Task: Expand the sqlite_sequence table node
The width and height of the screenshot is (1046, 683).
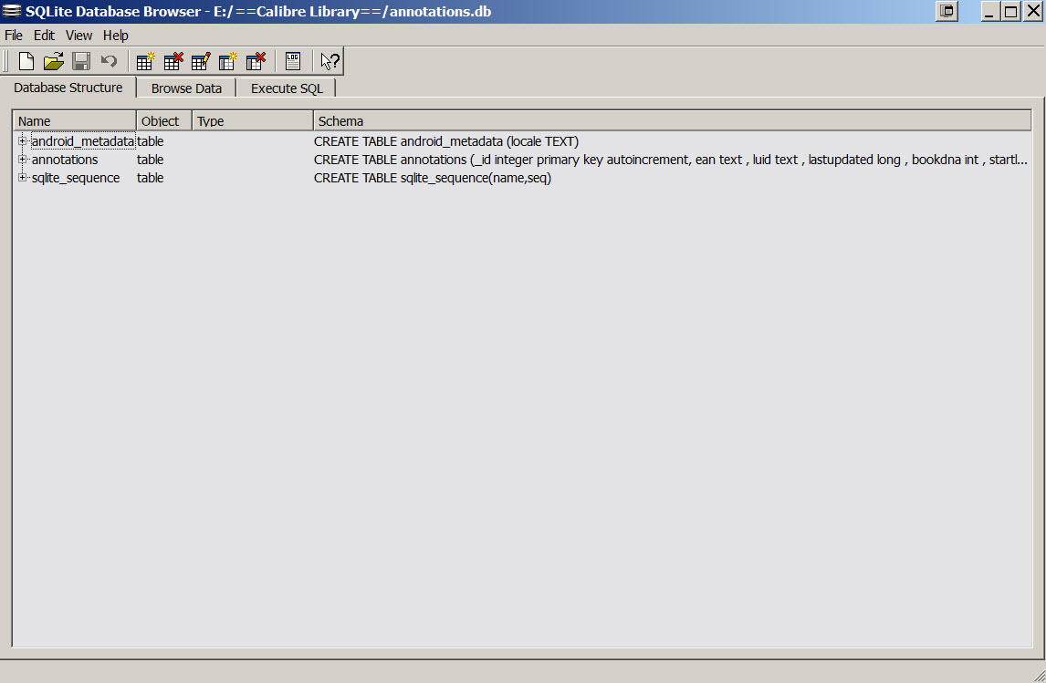Action: coord(22,177)
